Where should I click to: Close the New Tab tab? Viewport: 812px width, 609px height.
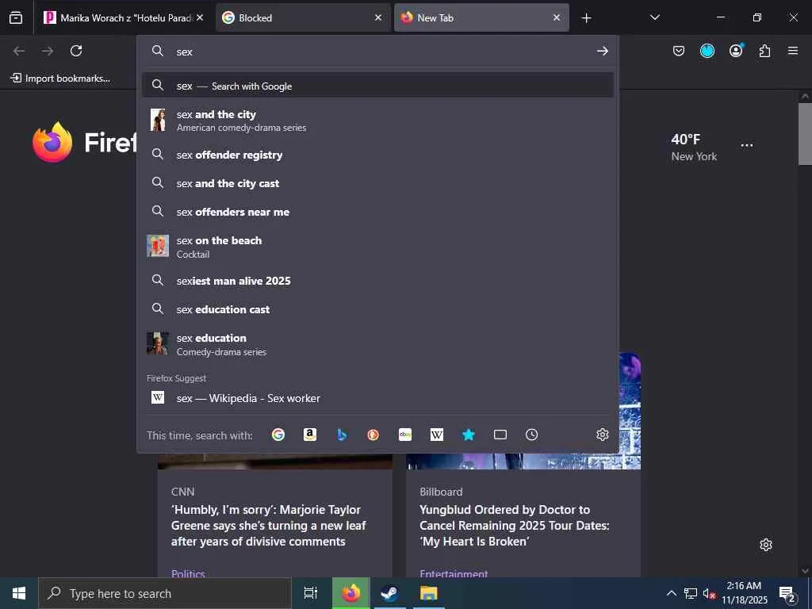pyautogui.click(x=557, y=17)
